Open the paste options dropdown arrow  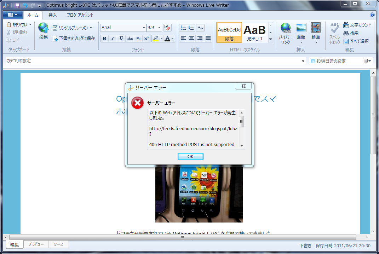pyautogui.click(x=30, y=25)
